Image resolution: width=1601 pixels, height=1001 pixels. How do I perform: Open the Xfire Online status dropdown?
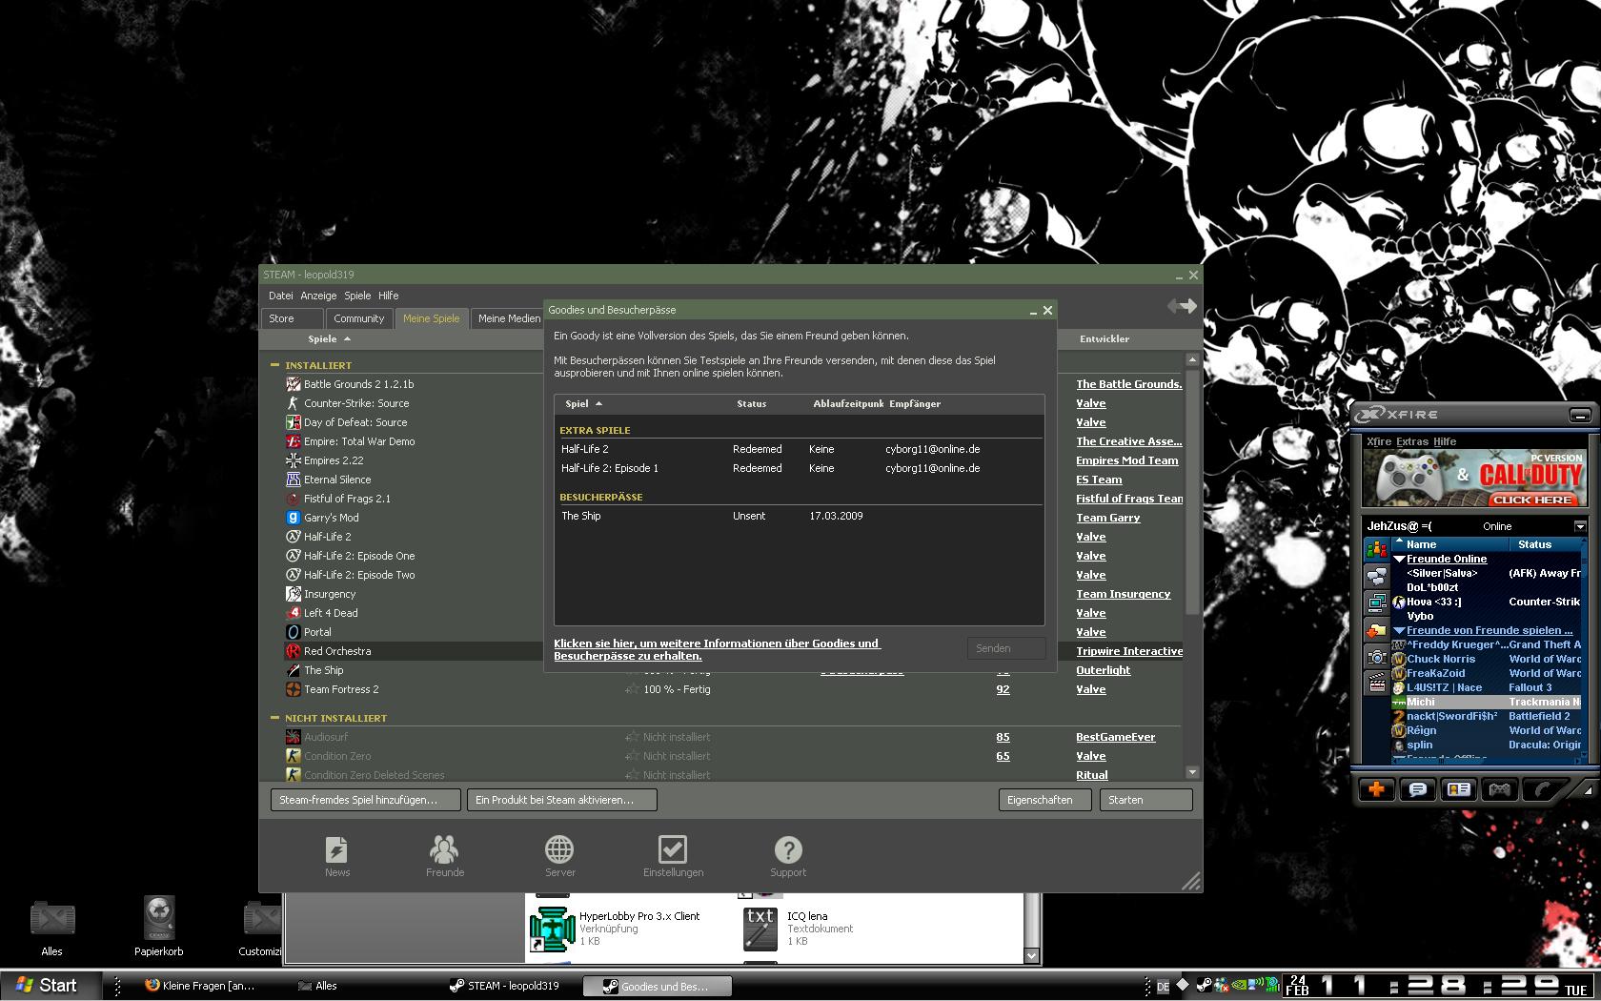click(1579, 526)
